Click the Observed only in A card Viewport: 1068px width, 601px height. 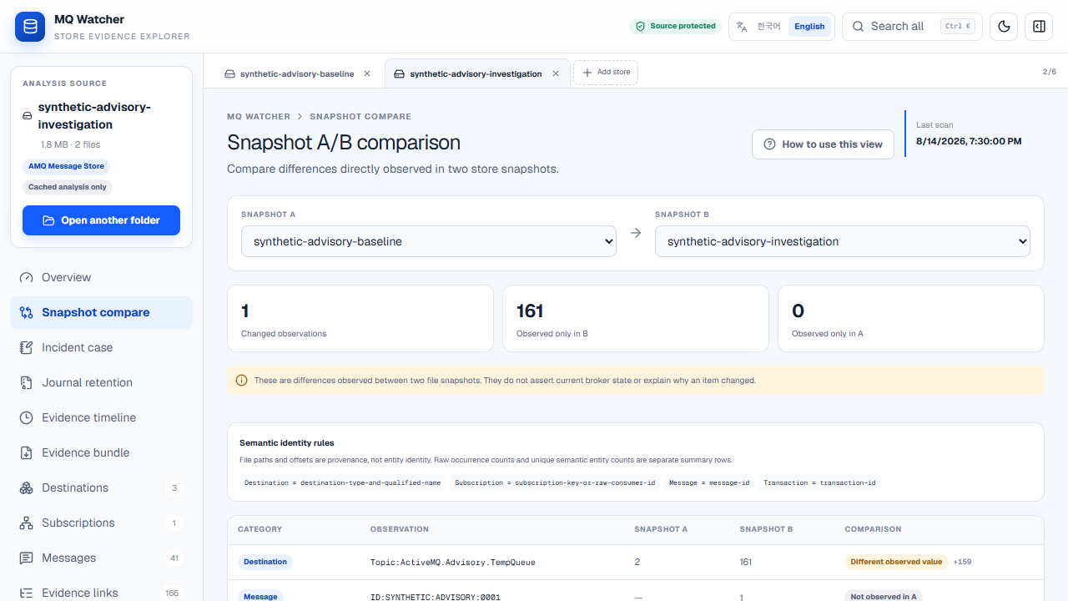click(911, 319)
